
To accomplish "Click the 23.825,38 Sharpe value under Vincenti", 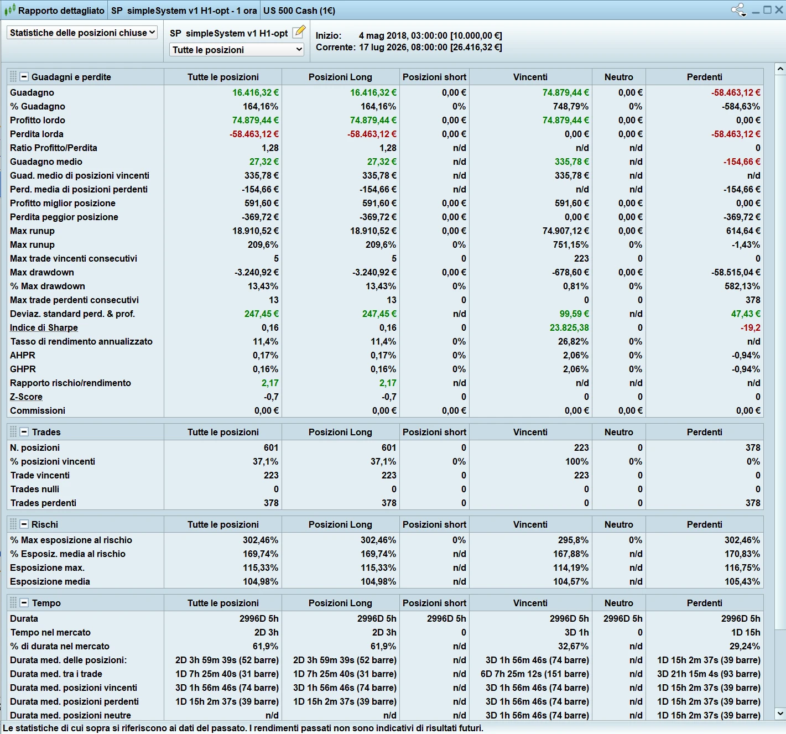I will 569,327.
